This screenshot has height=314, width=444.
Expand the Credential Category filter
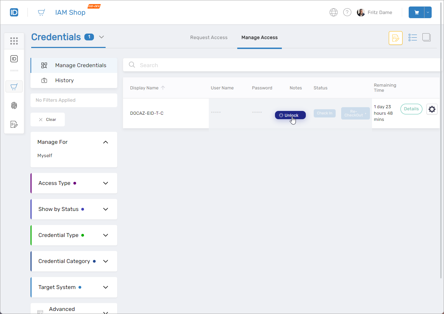point(106,261)
